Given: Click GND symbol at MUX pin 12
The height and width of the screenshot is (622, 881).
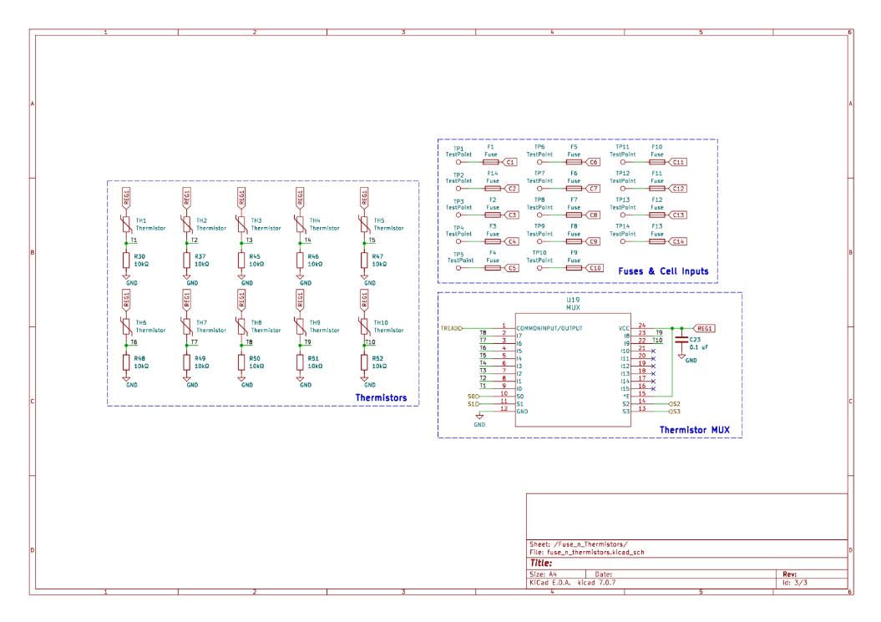Looking at the screenshot, I should click(479, 417).
